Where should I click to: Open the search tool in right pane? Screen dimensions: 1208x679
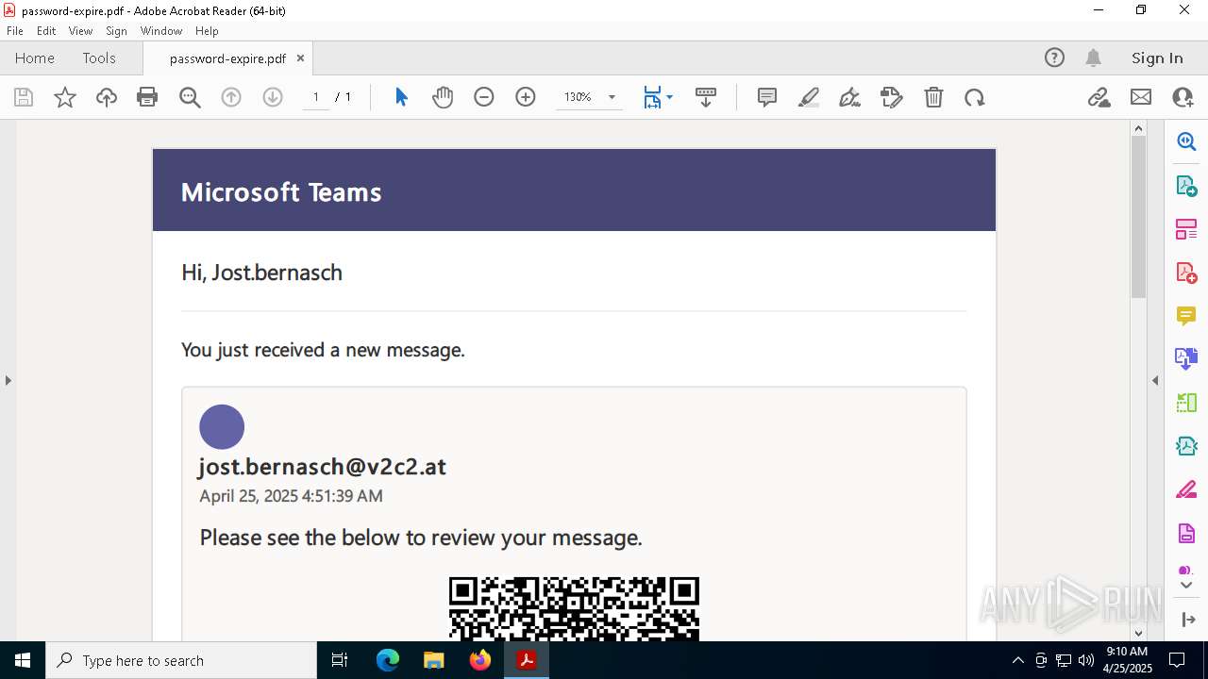click(x=1186, y=141)
